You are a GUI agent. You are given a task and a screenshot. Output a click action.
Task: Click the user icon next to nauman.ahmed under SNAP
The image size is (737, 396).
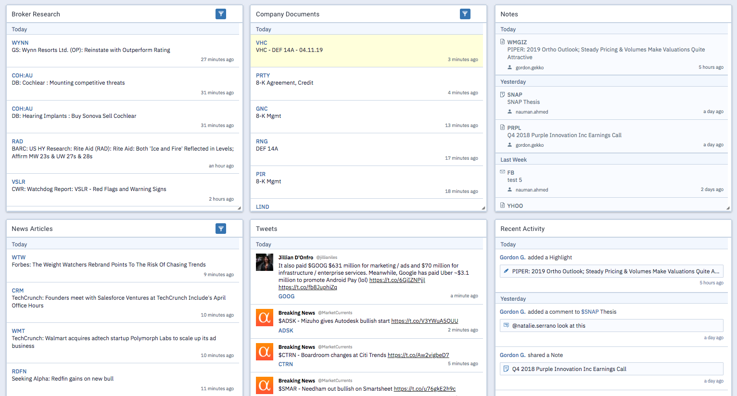coord(510,112)
